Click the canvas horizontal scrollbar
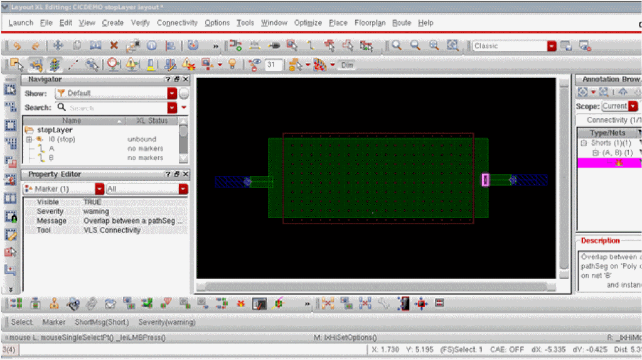This screenshot has height=360, width=642. pyautogui.click(x=375, y=286)
